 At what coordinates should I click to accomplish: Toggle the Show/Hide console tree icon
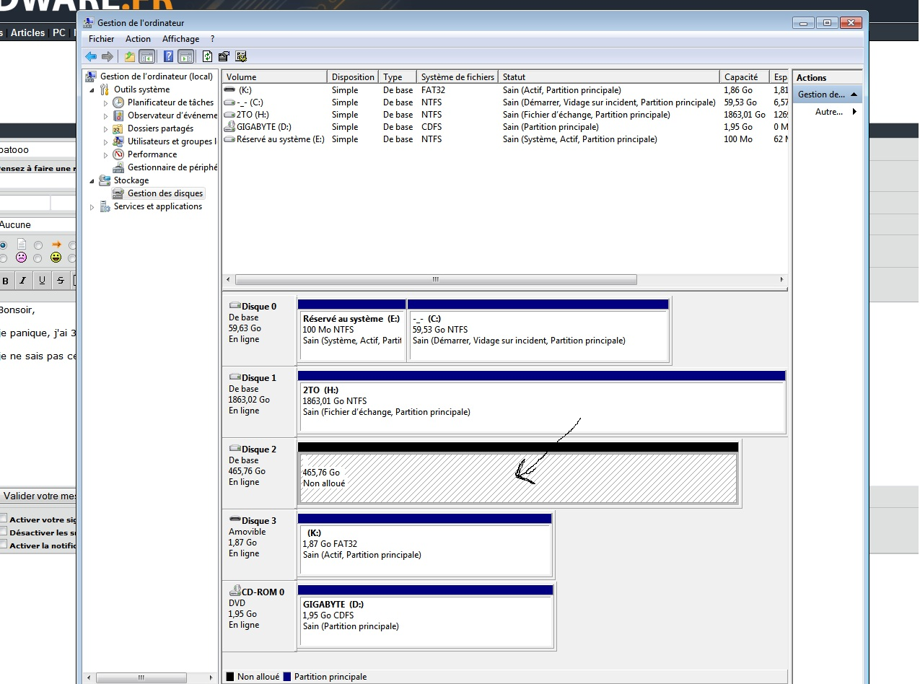147,56
